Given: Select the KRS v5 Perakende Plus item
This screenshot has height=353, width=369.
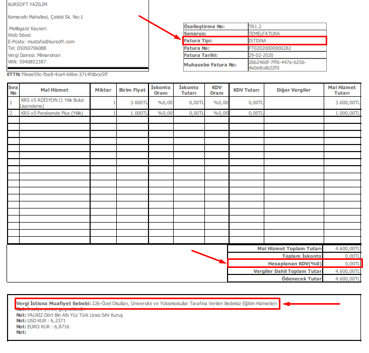Looking at the screenshot, I should (51, 113).
